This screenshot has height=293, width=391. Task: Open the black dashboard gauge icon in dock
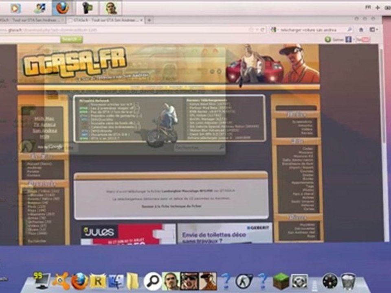point(330,281)
